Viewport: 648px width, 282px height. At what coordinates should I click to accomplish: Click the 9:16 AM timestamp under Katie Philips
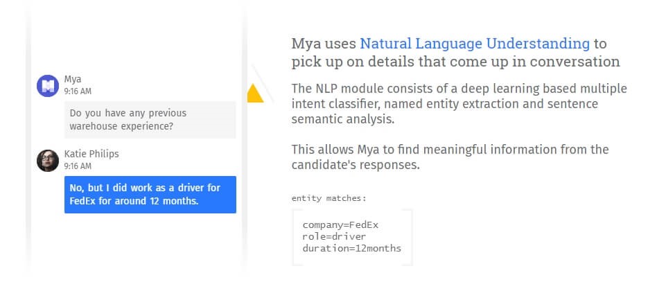click(x=78, y=166)
